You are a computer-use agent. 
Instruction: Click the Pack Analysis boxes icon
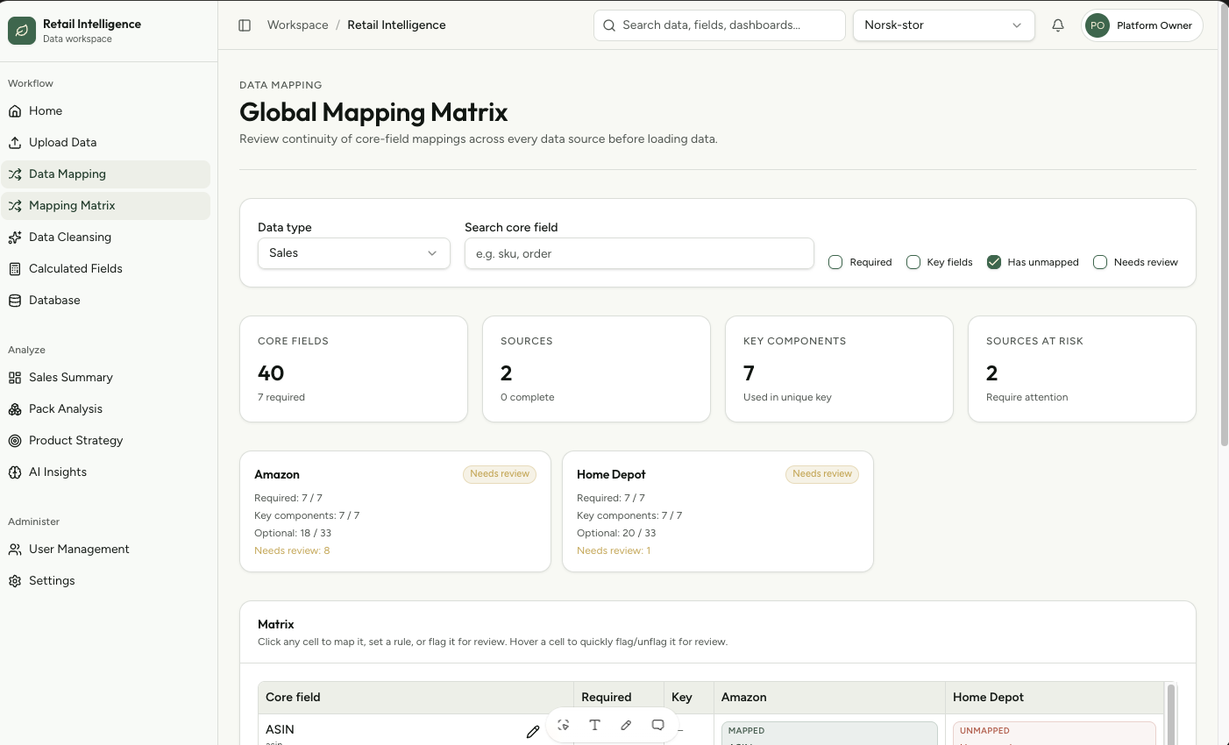click(15, 409)
